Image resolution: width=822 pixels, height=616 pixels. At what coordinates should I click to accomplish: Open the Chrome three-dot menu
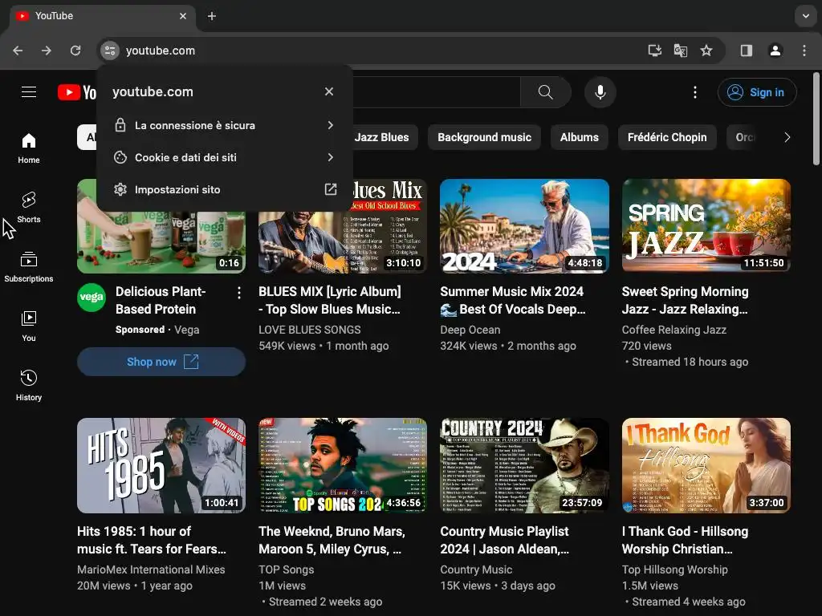[x=804, y=51]
